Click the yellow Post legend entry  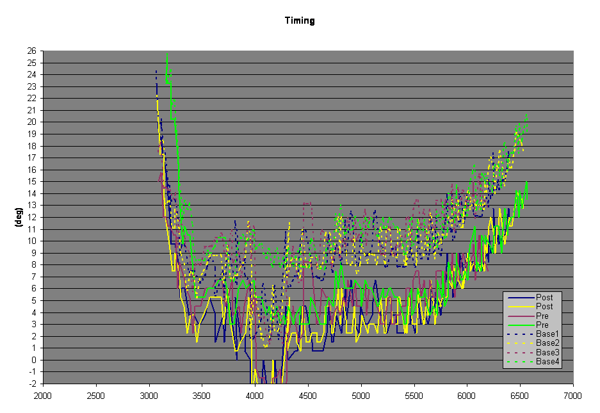[x=530, y=307]
